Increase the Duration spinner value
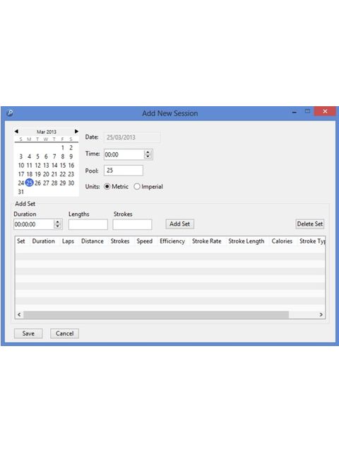 (58, 222)
